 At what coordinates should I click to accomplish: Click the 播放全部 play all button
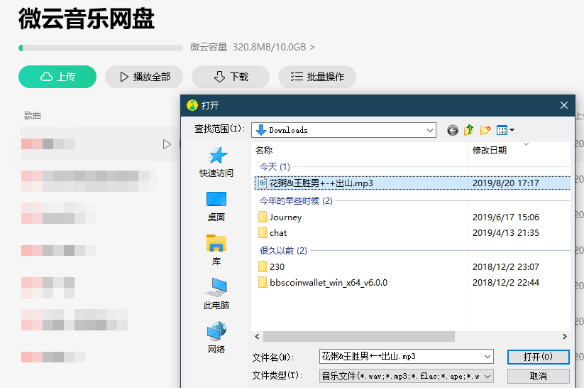point(144,77)
